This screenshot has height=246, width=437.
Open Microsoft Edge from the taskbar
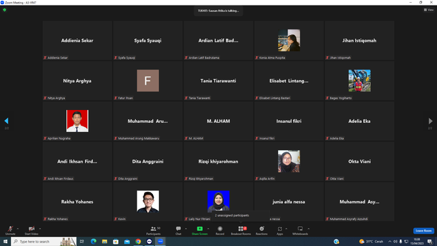pyautogui.click(x=94, y=241)
